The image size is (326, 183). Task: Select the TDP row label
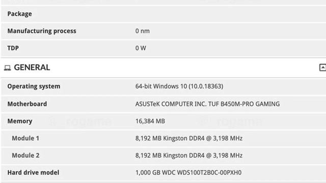click(x=13, y=48)
